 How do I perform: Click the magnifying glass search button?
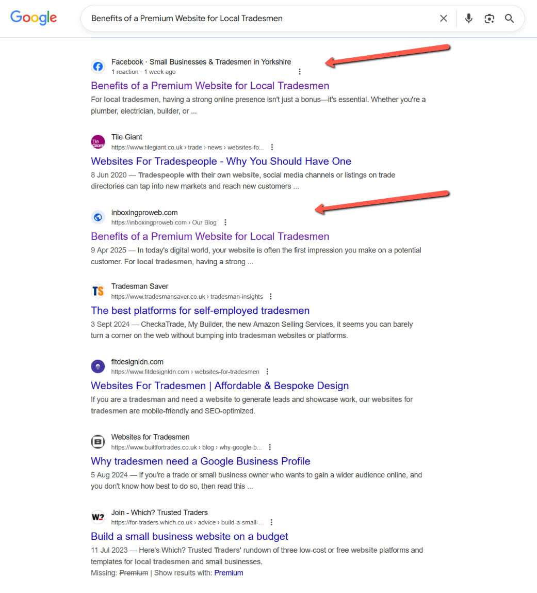510,18
